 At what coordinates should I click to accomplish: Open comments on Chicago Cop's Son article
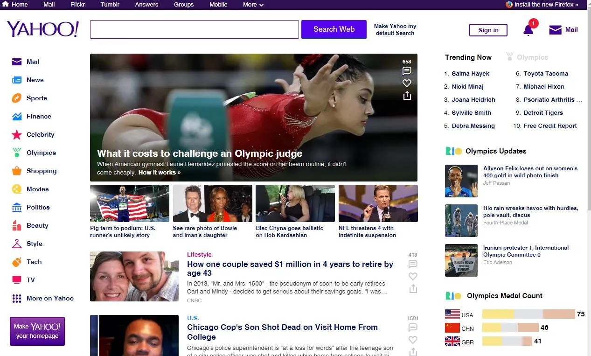(x=413, y=328)
